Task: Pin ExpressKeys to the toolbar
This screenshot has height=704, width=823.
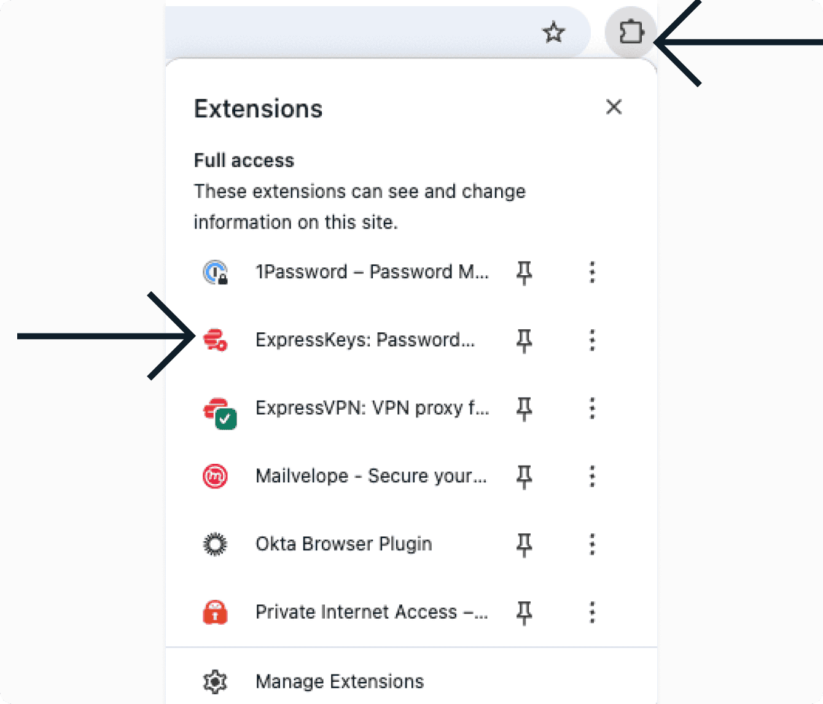Action: coord(524,340)
